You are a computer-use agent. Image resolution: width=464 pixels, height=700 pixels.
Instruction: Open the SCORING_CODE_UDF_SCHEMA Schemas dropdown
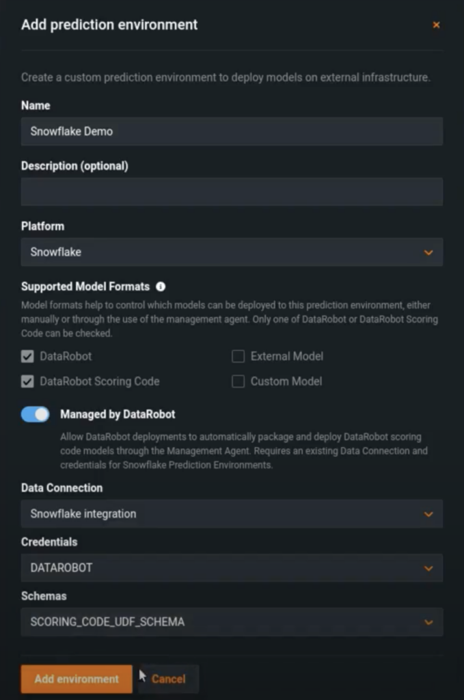[x=232, y=622]
